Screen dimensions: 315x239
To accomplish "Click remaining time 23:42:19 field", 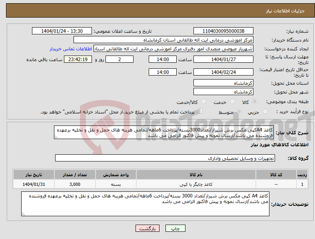I will (78, 59).
